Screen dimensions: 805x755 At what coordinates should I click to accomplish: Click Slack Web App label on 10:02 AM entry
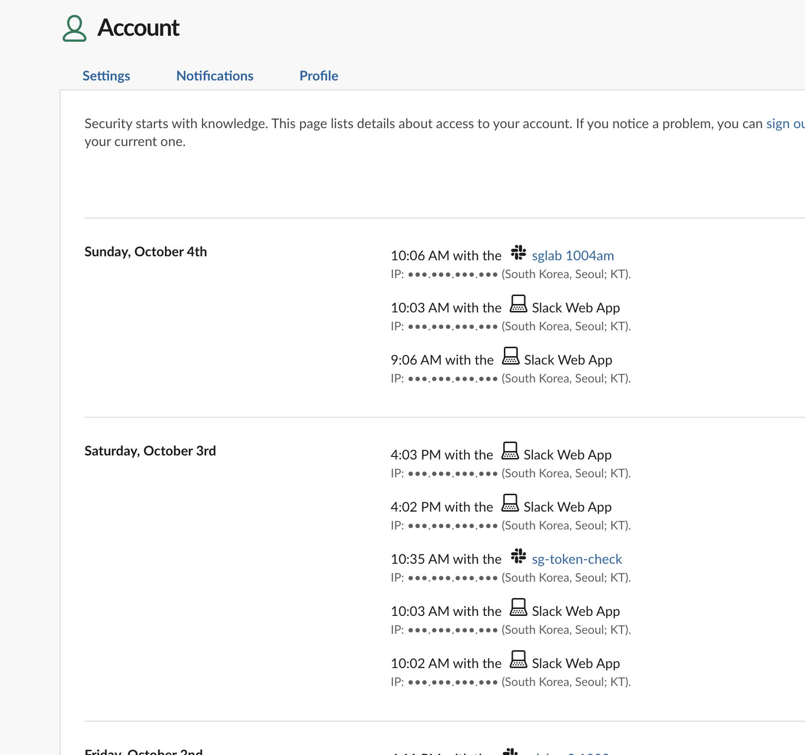point(576,664)
